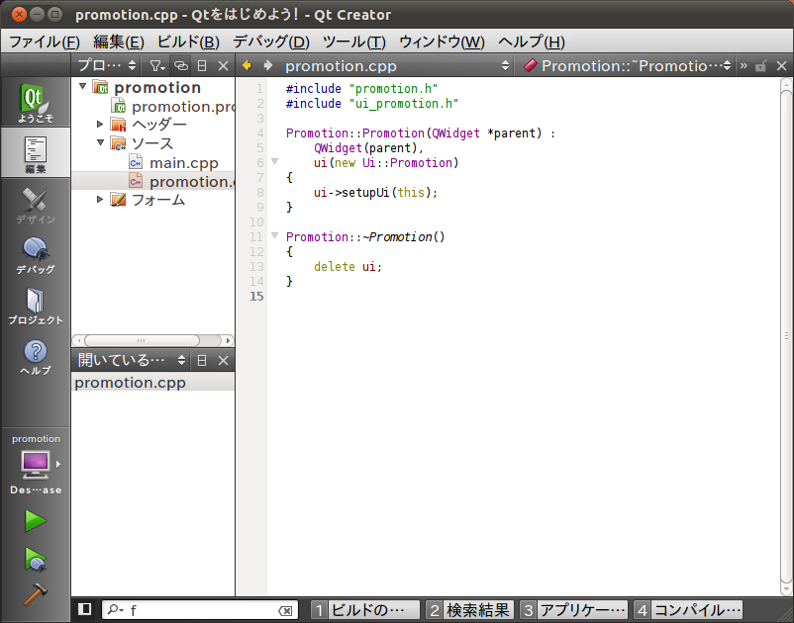Open the Welcome (ようこそ) mode
Viewport: 794px width, 623px height.
tap(36, 103)
